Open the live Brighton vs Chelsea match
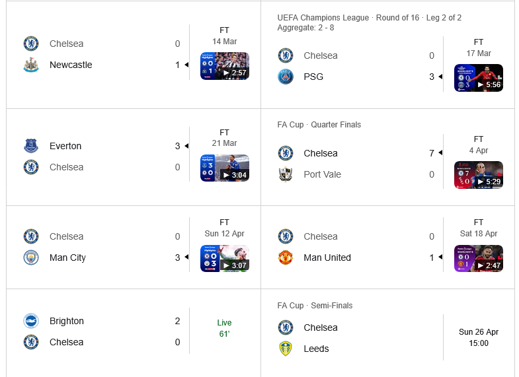Image resolution: width=519 pixels, height=377 pixels. click(x=225, y=328)
